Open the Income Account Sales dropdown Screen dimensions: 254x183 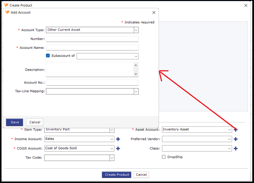[x=112, y=139]
